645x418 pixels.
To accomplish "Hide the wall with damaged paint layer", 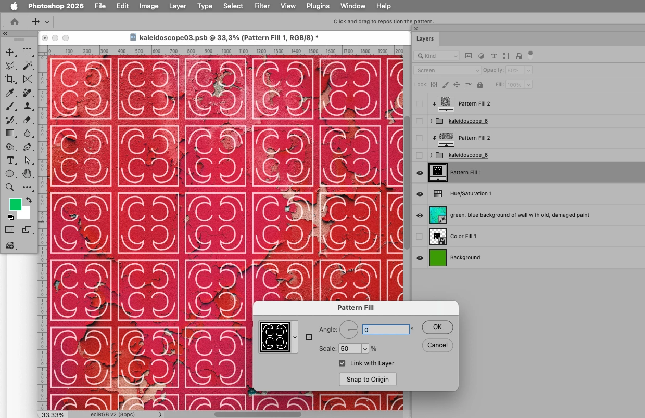I will 420,215.
